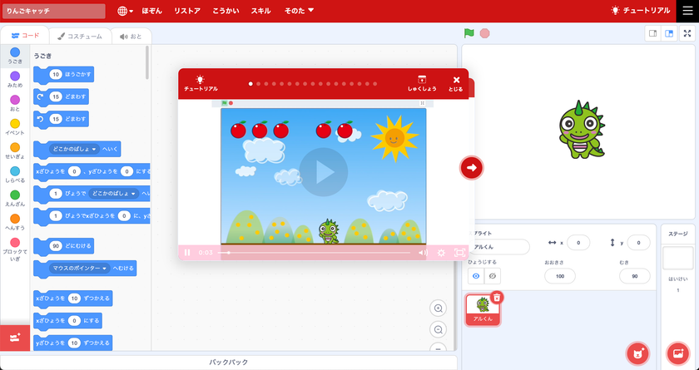Open the hamburger menu in top corner
This screenshot has height=370, width=699.
(687, 11)
